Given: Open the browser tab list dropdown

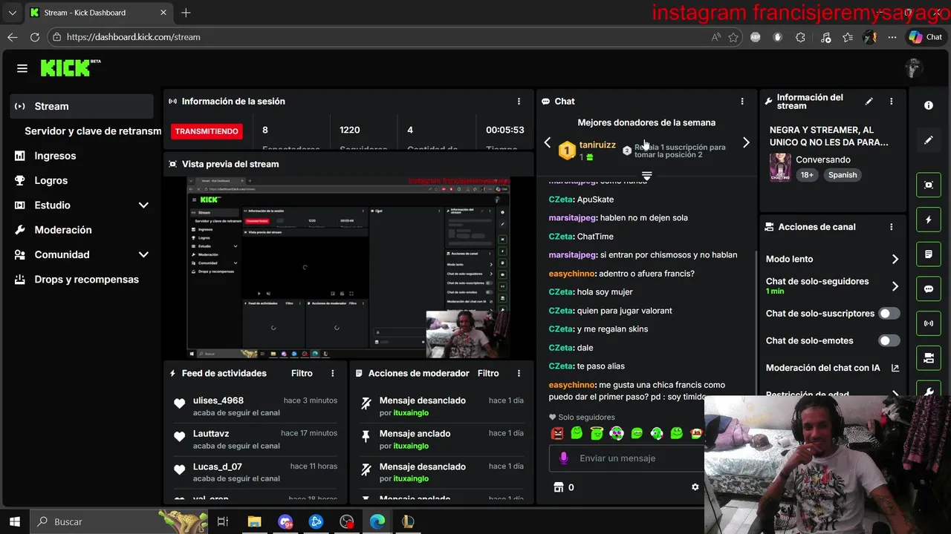Looking at the screenshot, I should click(12, 13).
